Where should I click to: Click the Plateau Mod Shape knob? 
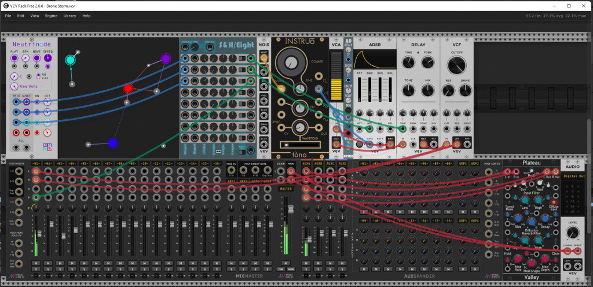(532, 263)
